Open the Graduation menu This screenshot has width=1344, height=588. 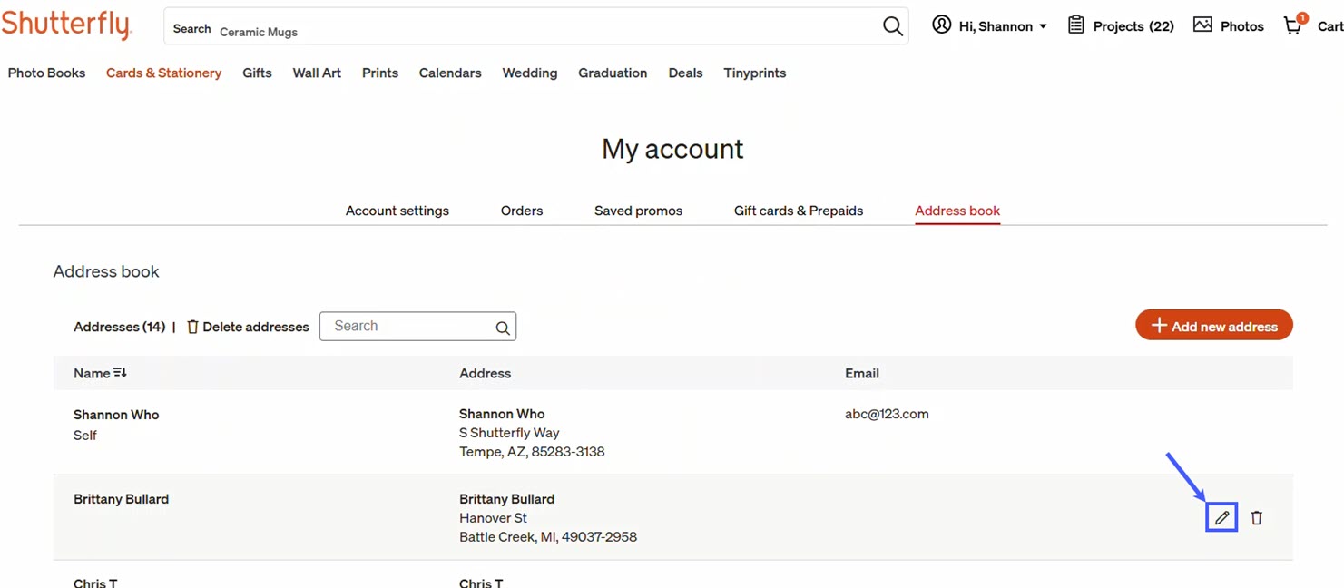[613, 73]
